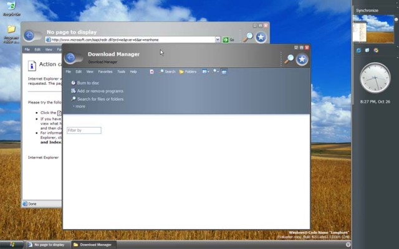
Task: Click the magnifier icon in Internet Explorer header
Action: (x=248, y=37)
